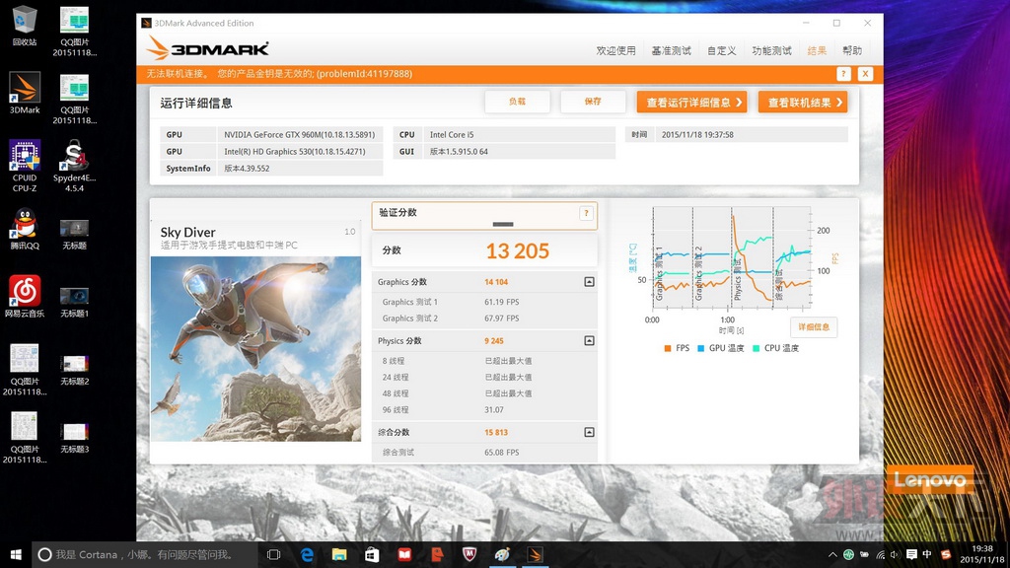Open Task View from the taskbar
The height and width of the screenshot is (568, 1010).
click(x=274, y=554)
